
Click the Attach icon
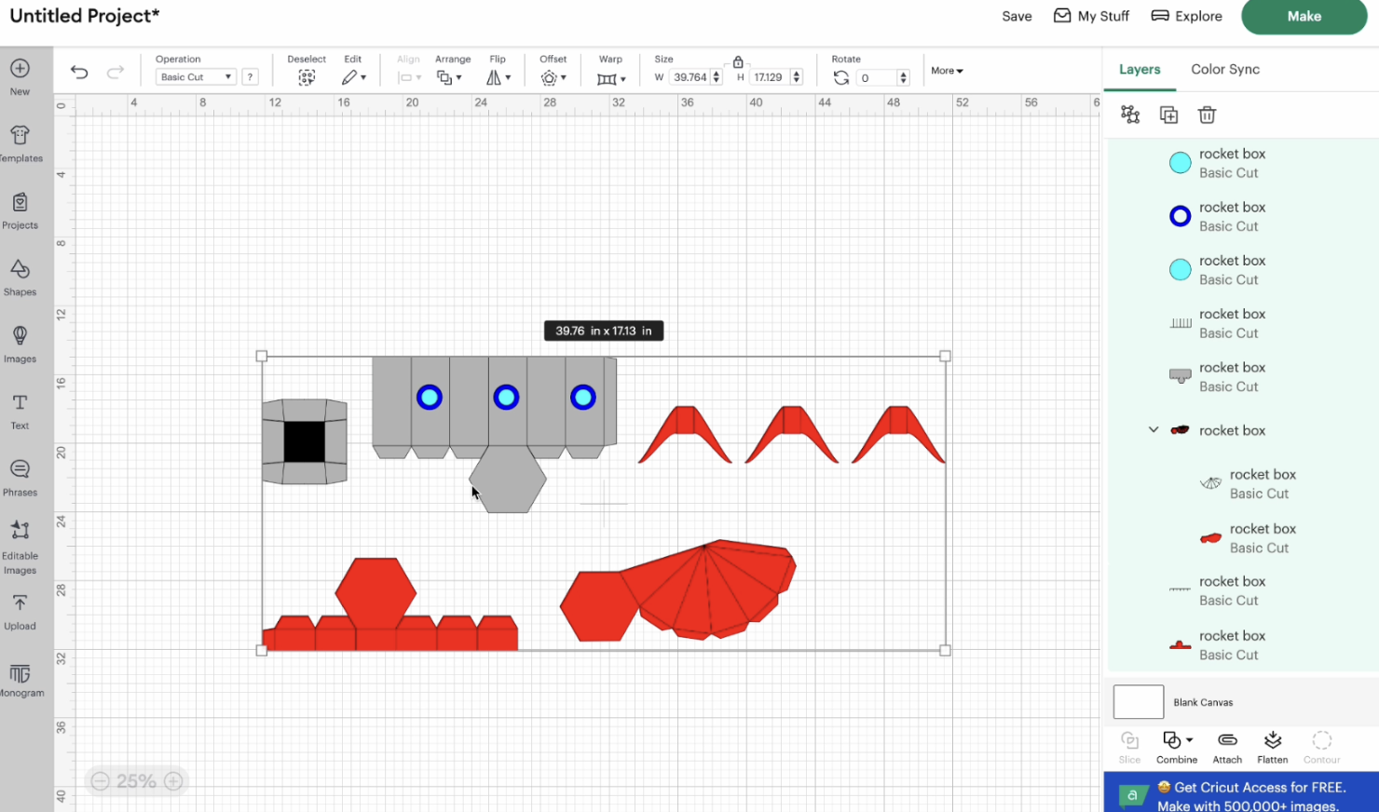(1226, 745)
